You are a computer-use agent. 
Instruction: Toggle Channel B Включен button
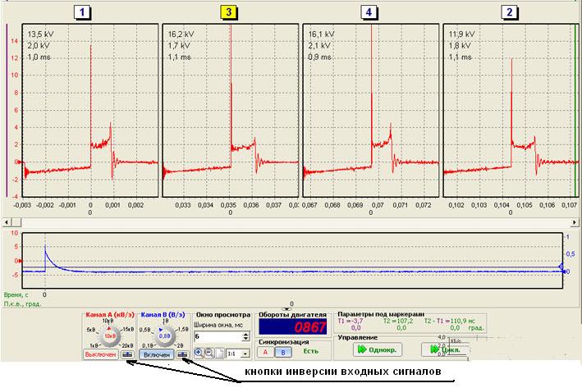[156, 354]
